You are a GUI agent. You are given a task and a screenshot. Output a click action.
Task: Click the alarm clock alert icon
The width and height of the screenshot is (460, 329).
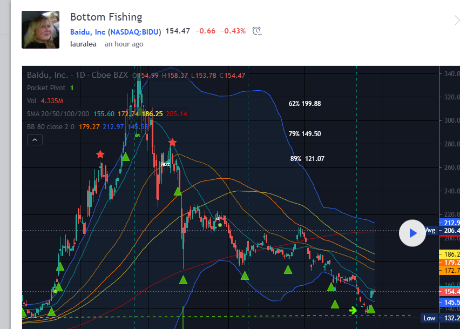click(x=258, y=31)
